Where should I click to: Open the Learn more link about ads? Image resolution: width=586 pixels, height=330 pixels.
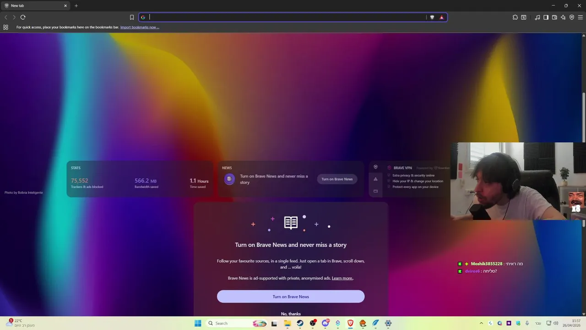(x=342, y=278)
